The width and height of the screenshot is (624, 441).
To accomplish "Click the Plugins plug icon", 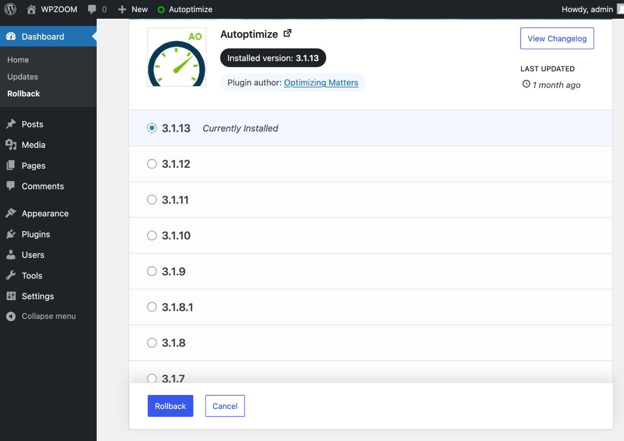I will (x=11, y=234).
